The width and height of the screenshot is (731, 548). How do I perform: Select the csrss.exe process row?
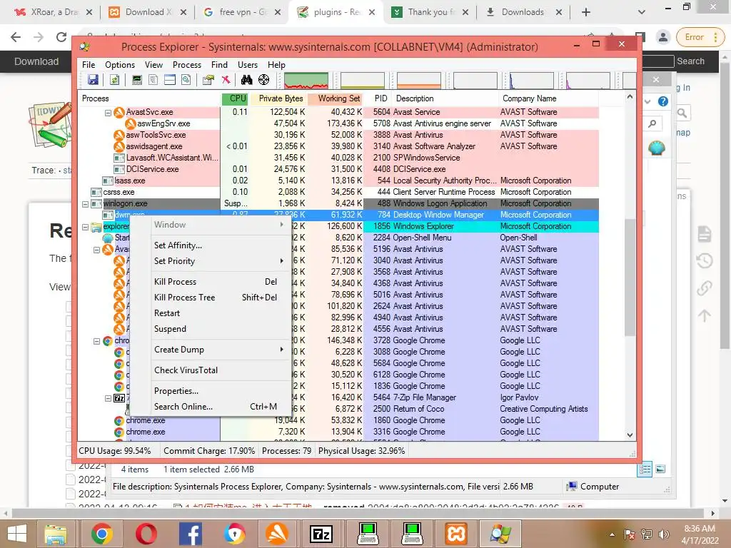click(x=338, y=192)
